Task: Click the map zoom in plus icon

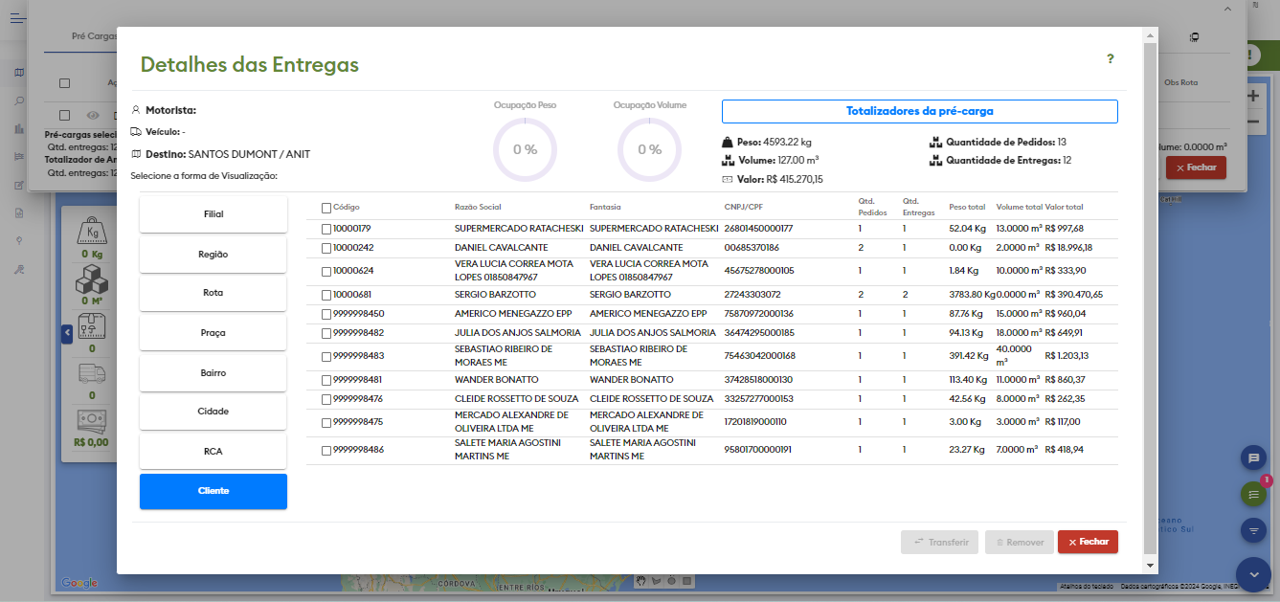Action: (x=1252, y=97)
